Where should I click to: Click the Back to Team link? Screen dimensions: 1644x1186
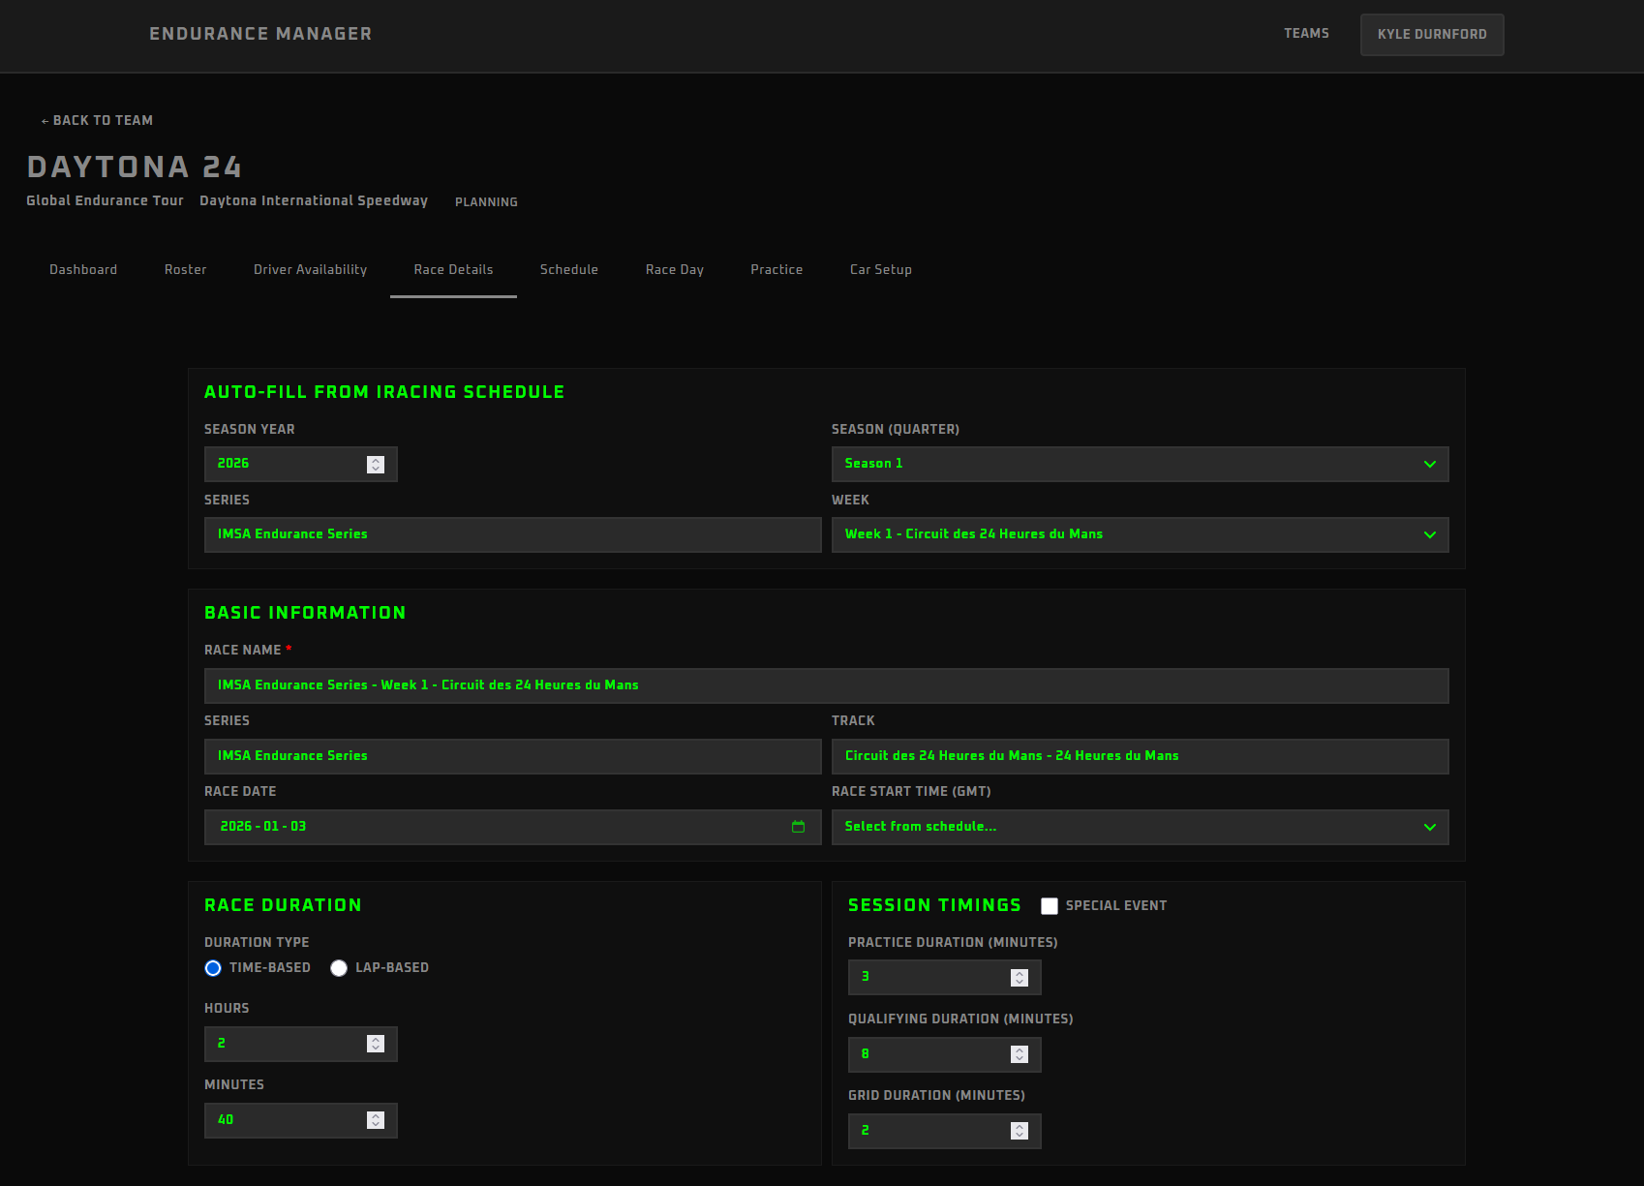tap(97, 120)
